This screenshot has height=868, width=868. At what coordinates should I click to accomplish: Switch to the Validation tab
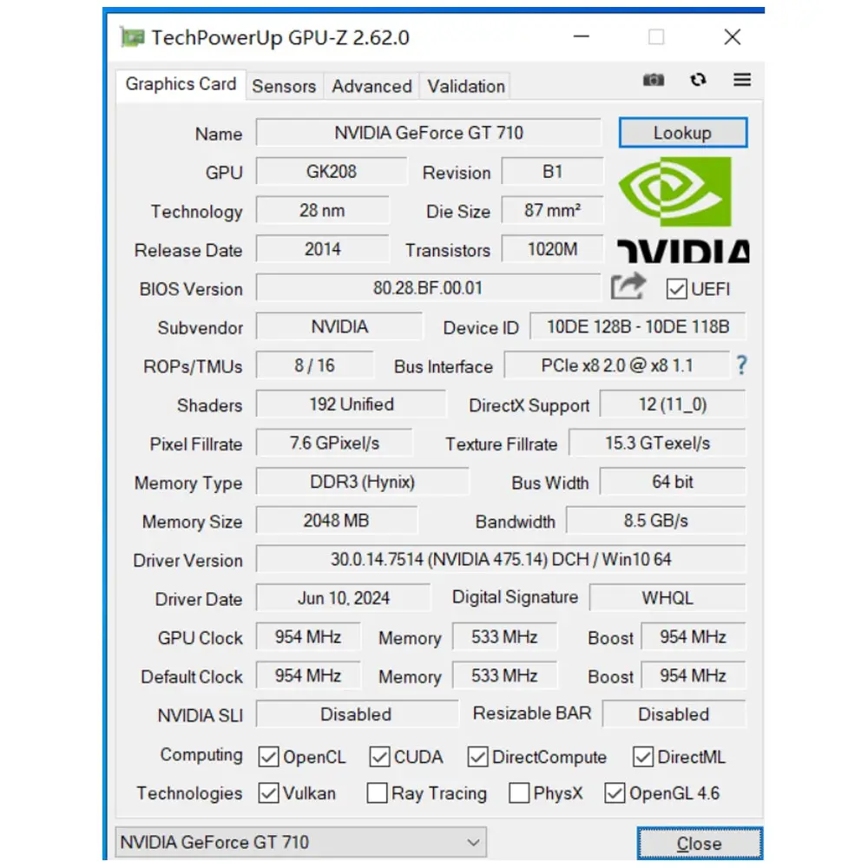pyautogui.click(x=465, y=86)
